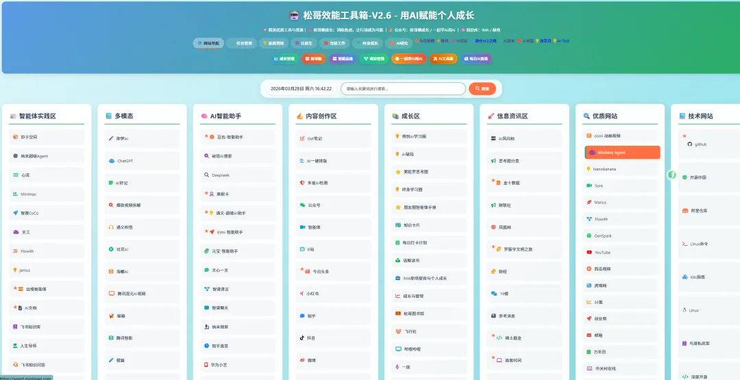Click the orange 一起学AI用AI button
This screenshot has width=740, height=380.
tap(408, 59)
